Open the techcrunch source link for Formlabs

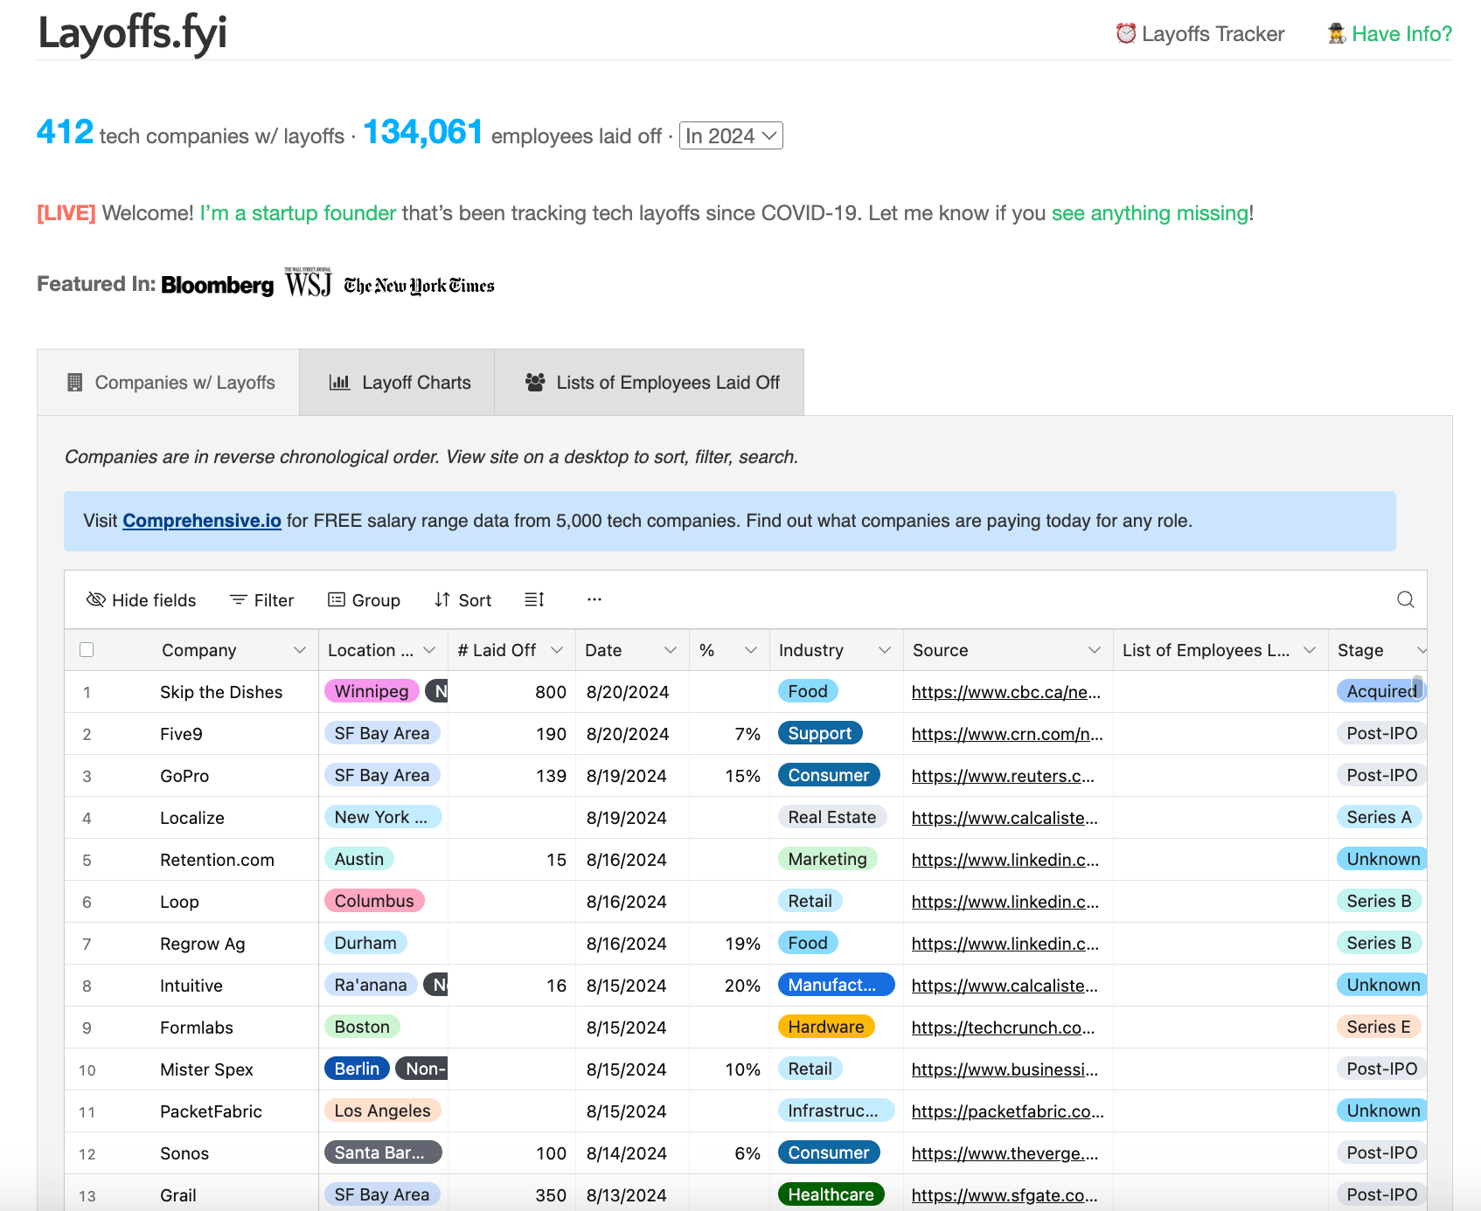point(1003,1028)
